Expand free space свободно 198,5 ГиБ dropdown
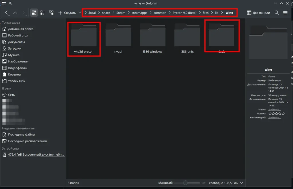The height and width of the screenshot is (189, 293). [x=241, y=183]
